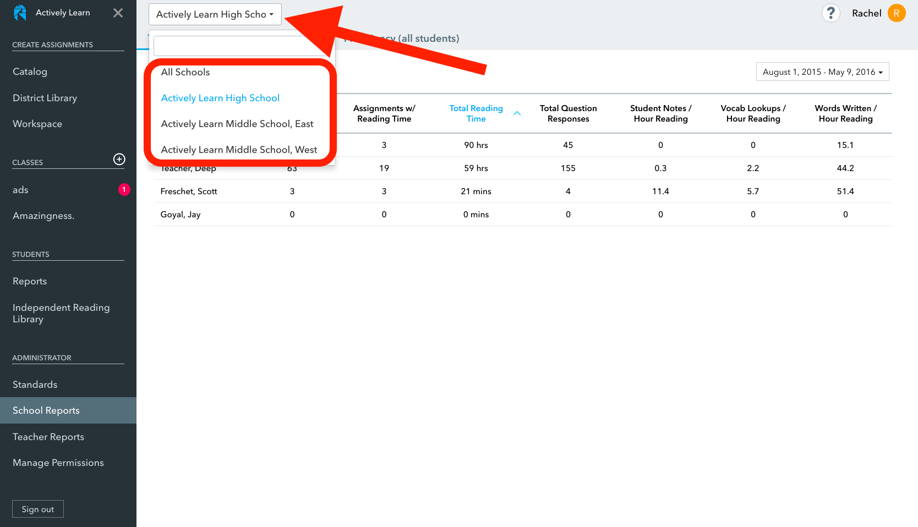Open the help question mark icon
Viewport: 918px width, 527px height.
pos(830,13)
